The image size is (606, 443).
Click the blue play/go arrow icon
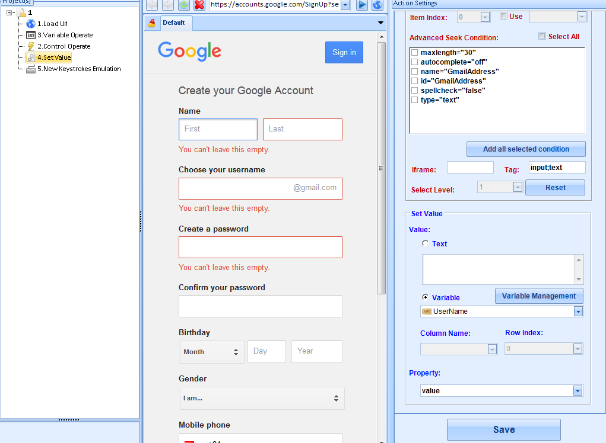click(x=362, y=5)
